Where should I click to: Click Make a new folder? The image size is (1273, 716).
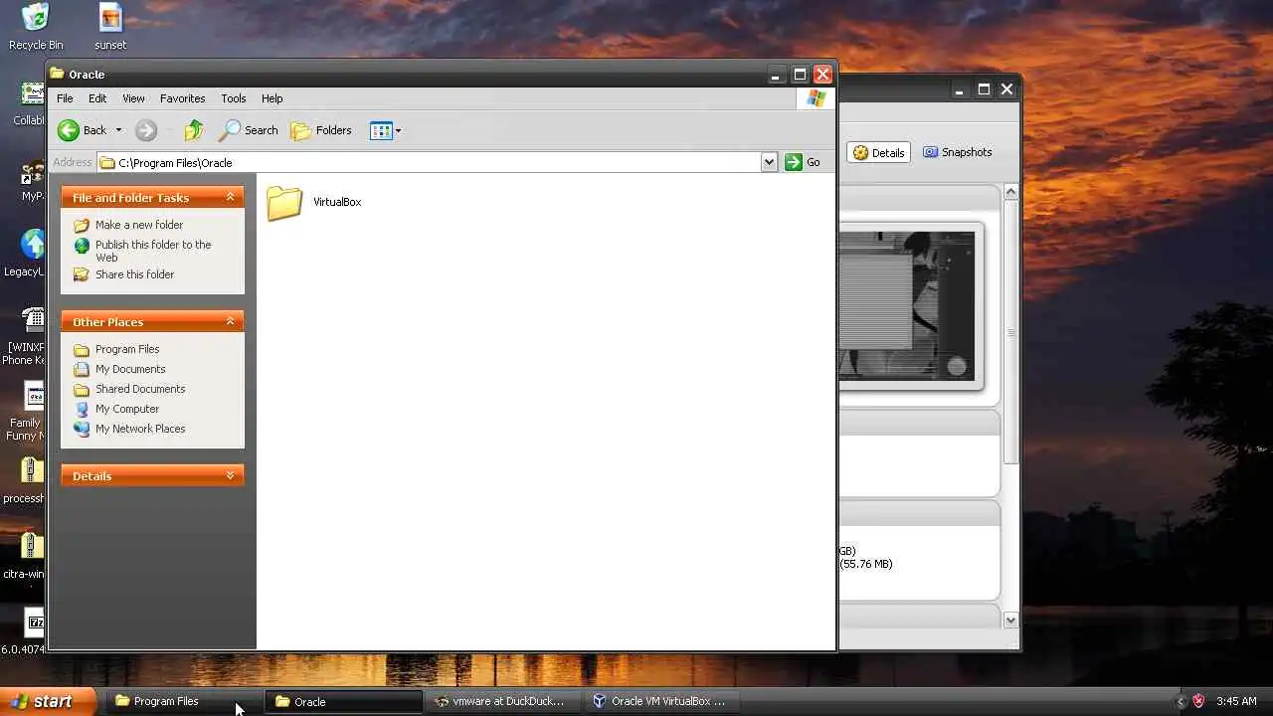(x=139, y=225)
